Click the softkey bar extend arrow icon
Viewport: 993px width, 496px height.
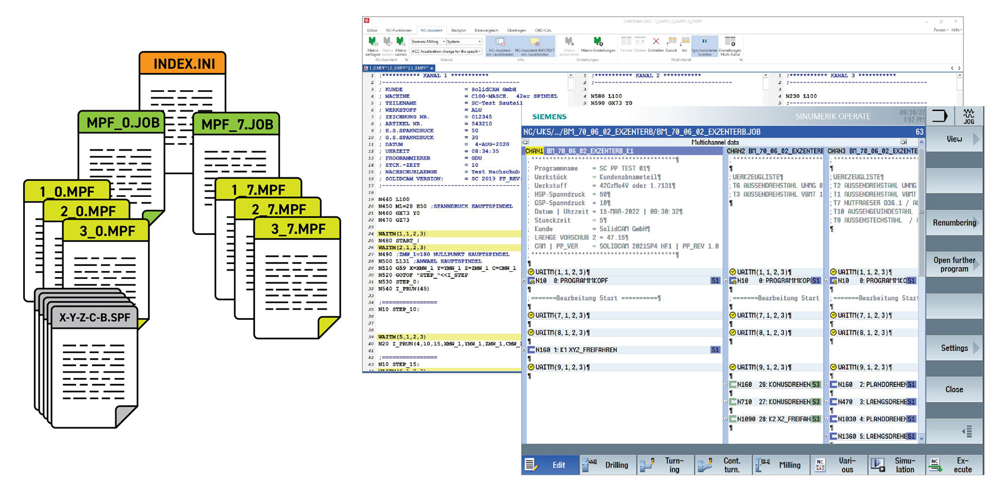(x=967, y=432)
